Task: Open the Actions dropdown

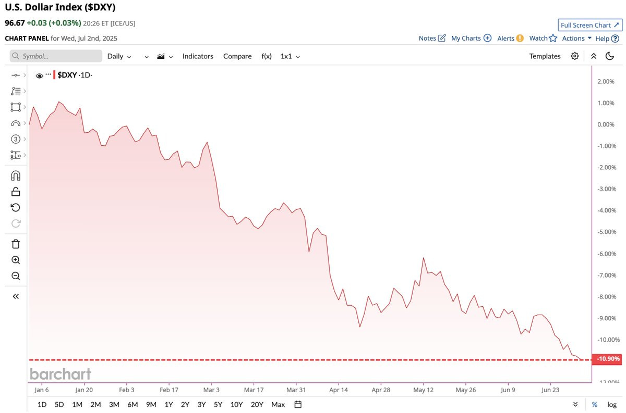Action: (577, 38)
